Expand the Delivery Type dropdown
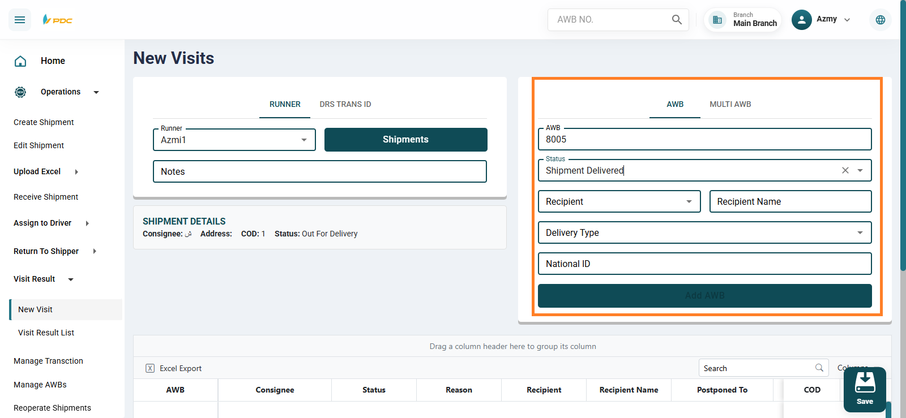Image resolution: width=906 pixels, height=418 pixels. (860, 232)
